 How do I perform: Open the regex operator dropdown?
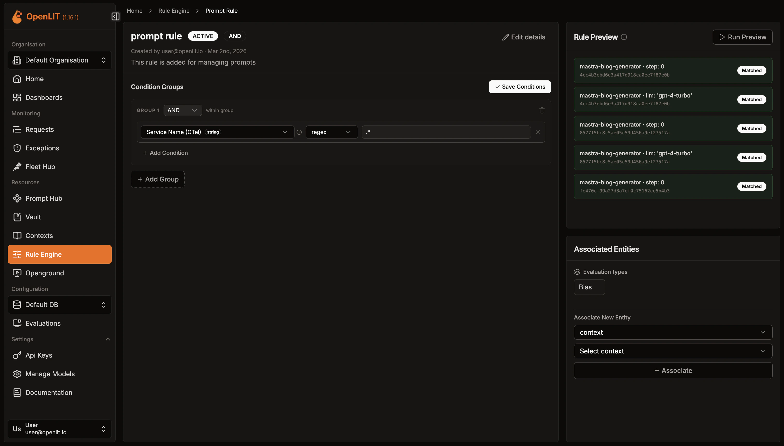(331, 132)
